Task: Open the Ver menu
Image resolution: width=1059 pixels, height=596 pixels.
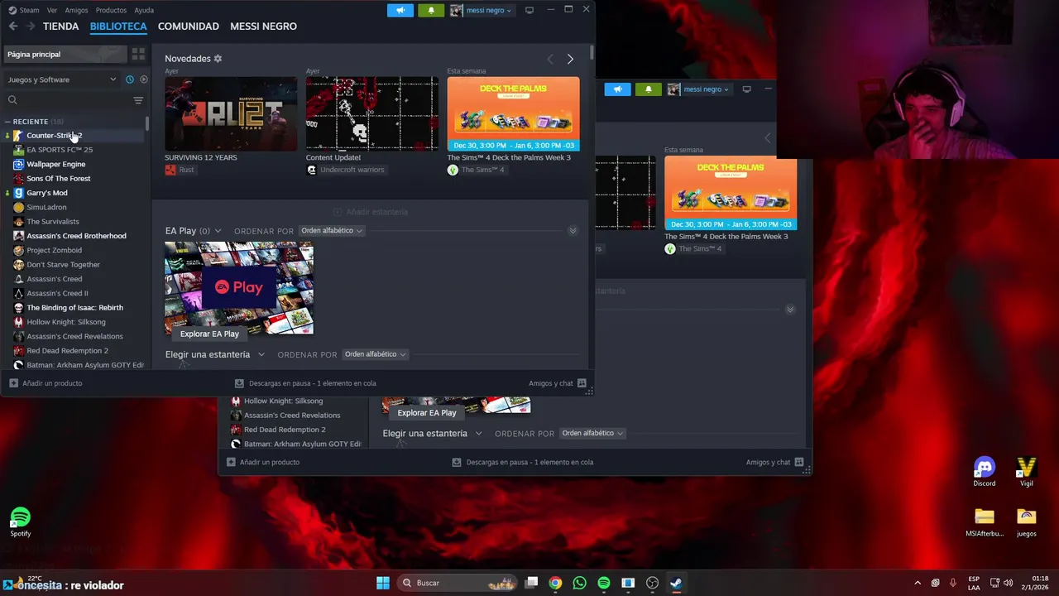Action: point(52,10)
